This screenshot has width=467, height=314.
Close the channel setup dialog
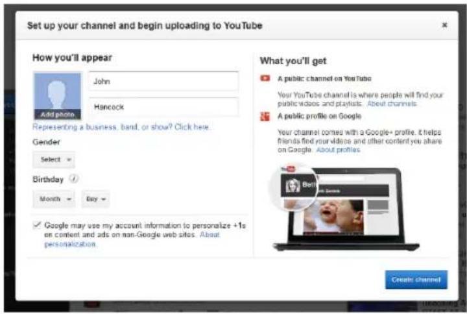point(444,25)
